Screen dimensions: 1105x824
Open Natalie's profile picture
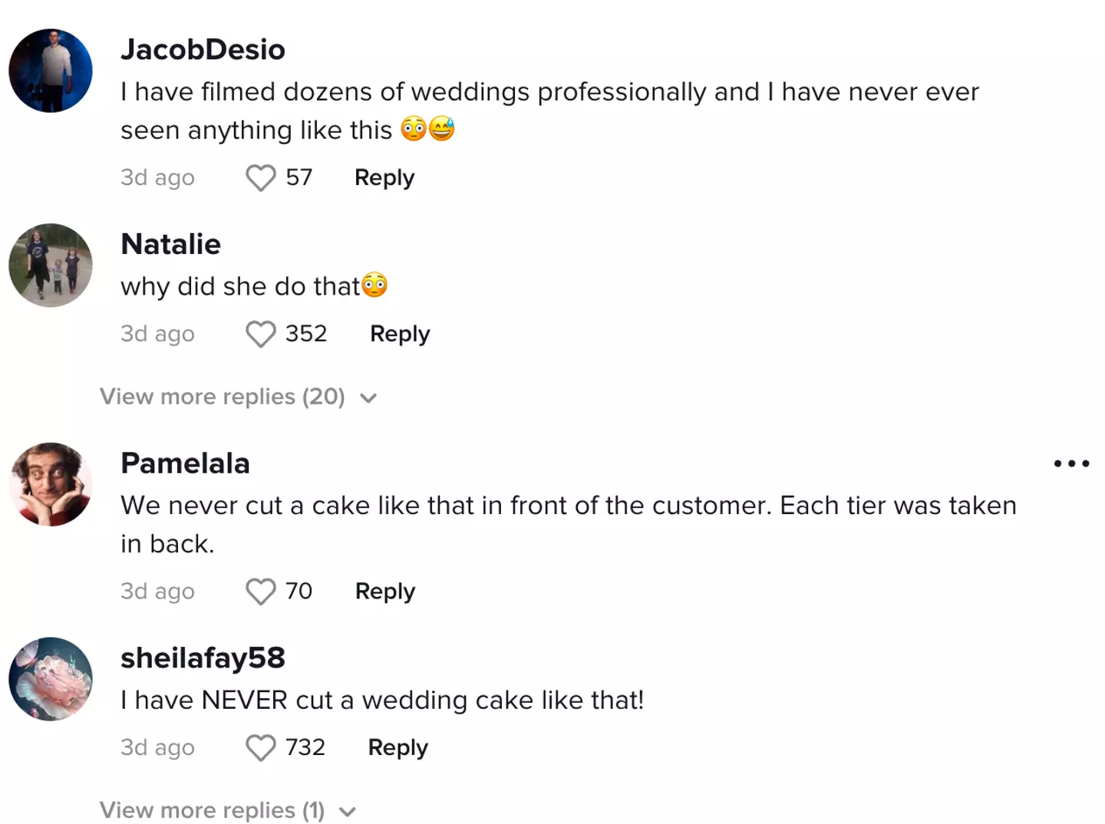51,265
